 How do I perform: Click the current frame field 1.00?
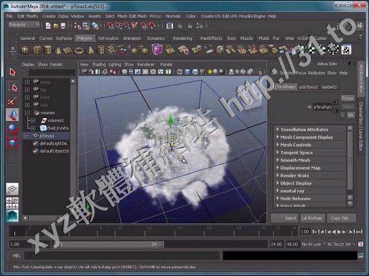304,232
